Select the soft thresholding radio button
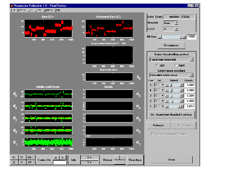This screenshot has width=248, height=172. click(x=157, y=65)
